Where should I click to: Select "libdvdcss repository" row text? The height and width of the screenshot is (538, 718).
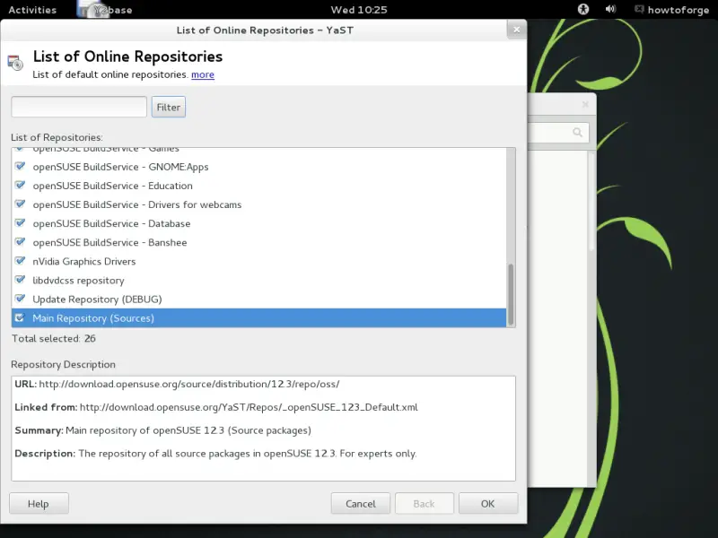pyautogui.click(x=78, y=281)
